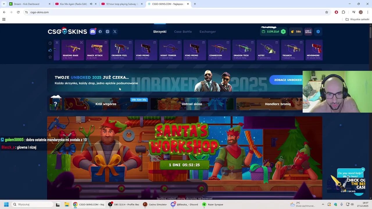
Task: Open the Windows Start menu
Action: (6, 204)
